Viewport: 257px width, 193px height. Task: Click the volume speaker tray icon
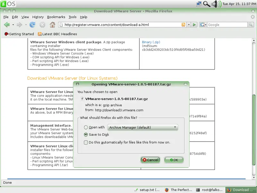(216, 4)
